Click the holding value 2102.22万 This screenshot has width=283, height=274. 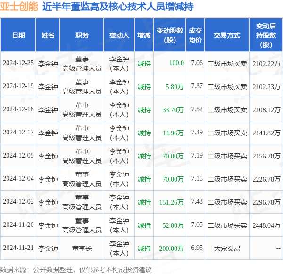266,64
